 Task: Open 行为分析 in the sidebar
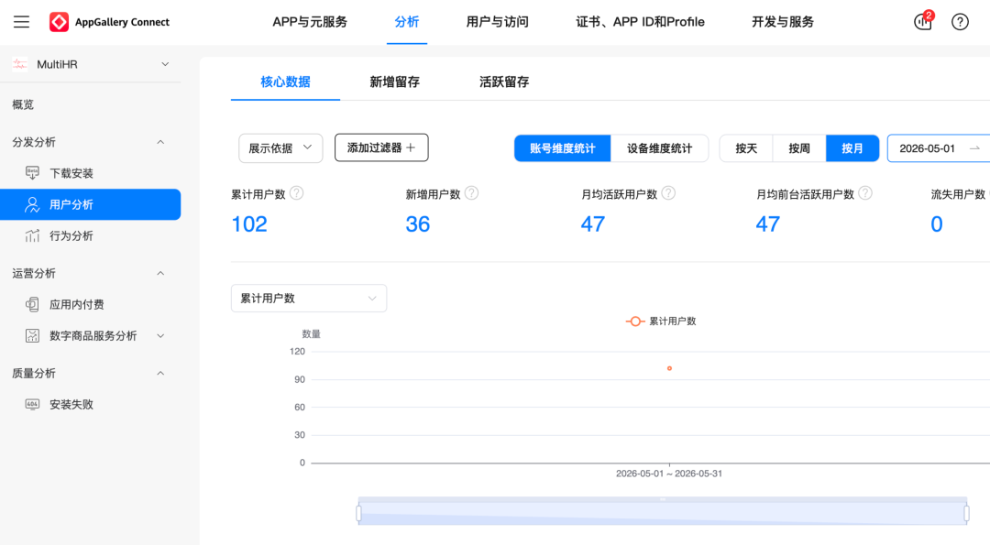point(71,236)
